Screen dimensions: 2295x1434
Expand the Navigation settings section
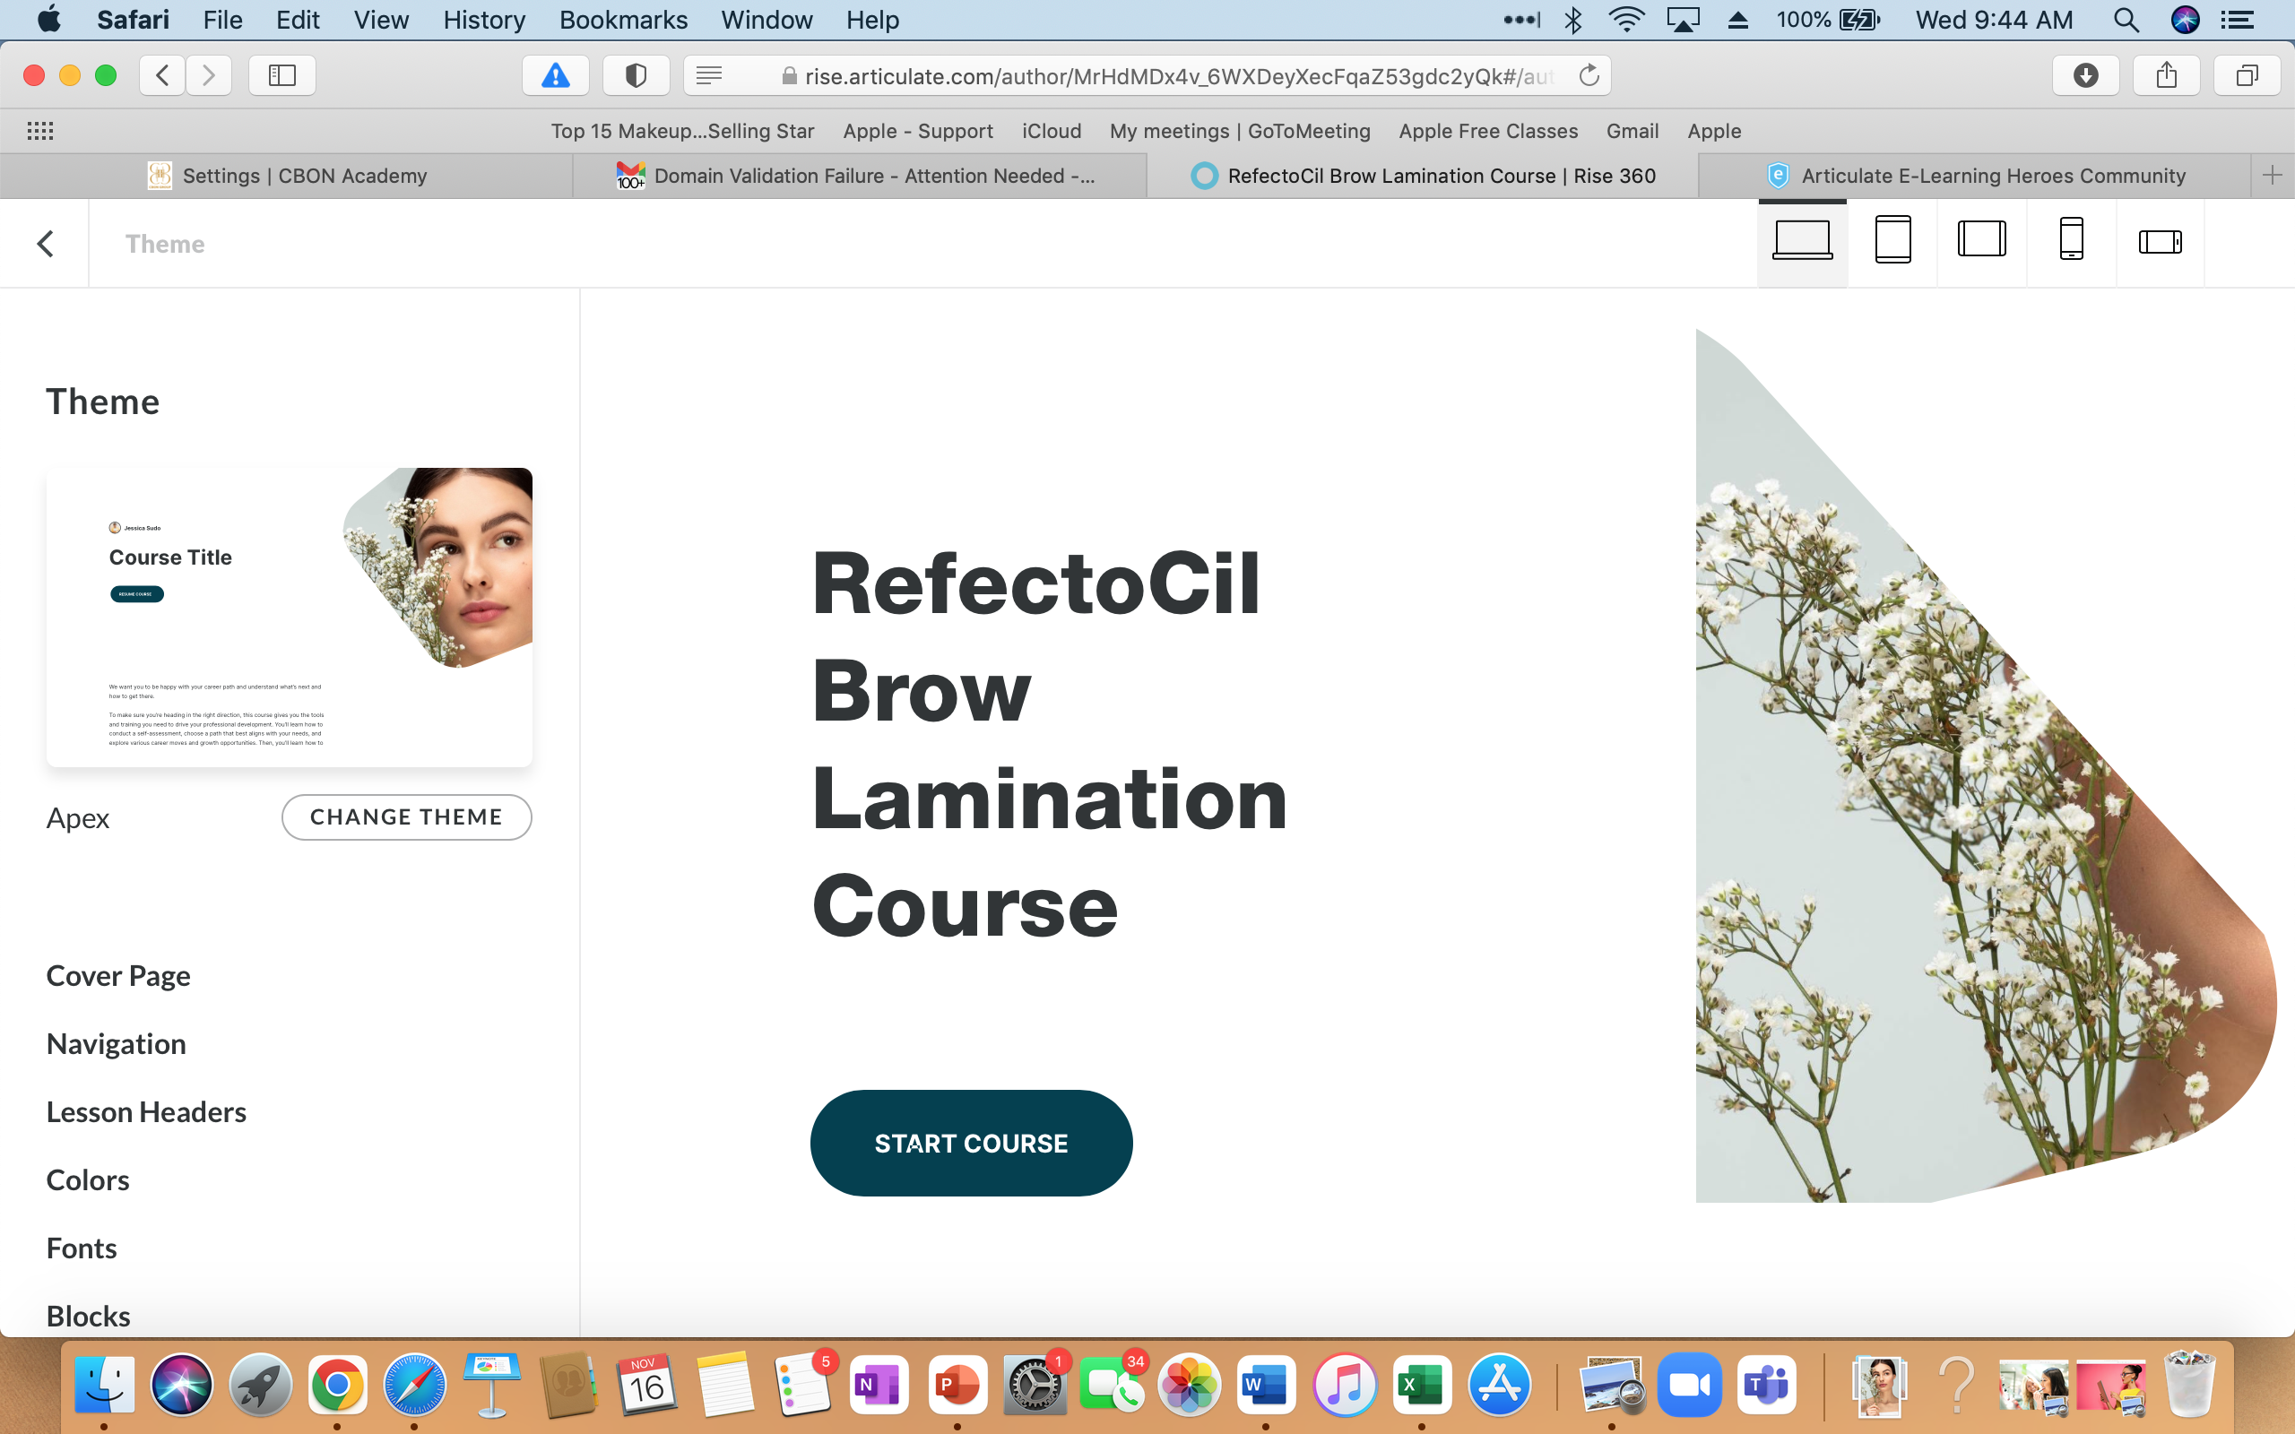[x=116, y=1044]
